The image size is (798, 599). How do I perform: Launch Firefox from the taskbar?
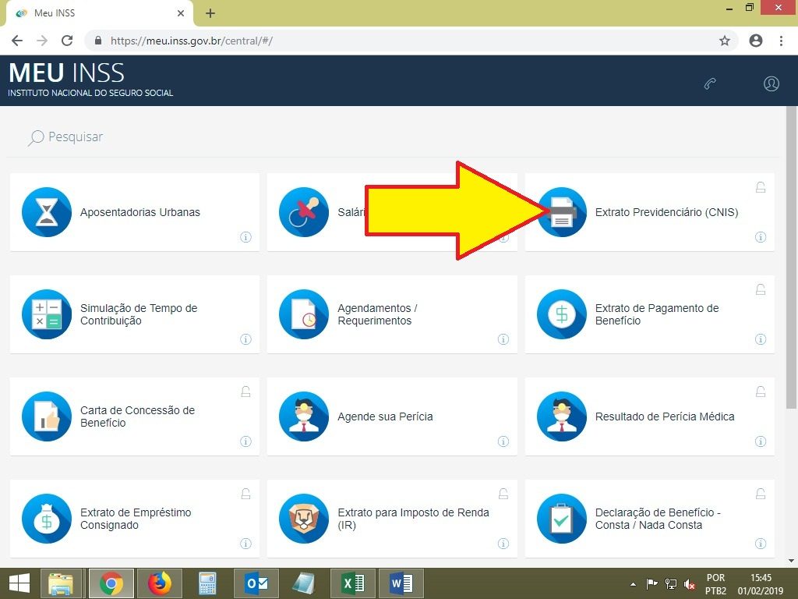click(x=159, y=583)
